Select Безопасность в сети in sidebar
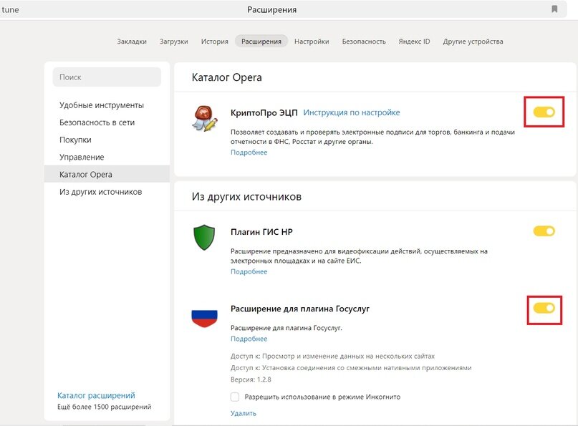This screenshot has width=578, height=426. [97, 122]
